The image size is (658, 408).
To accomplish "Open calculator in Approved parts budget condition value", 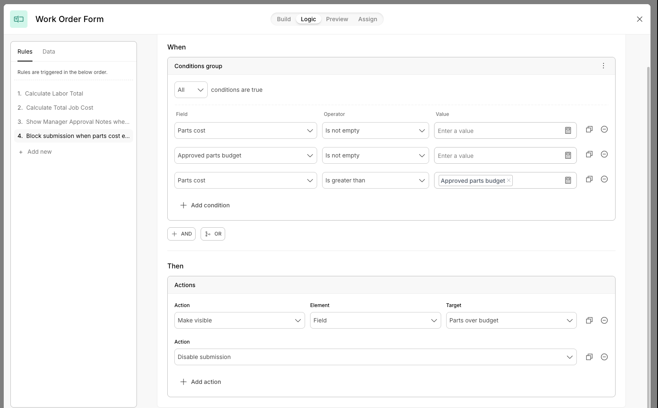I will point(568,155).
